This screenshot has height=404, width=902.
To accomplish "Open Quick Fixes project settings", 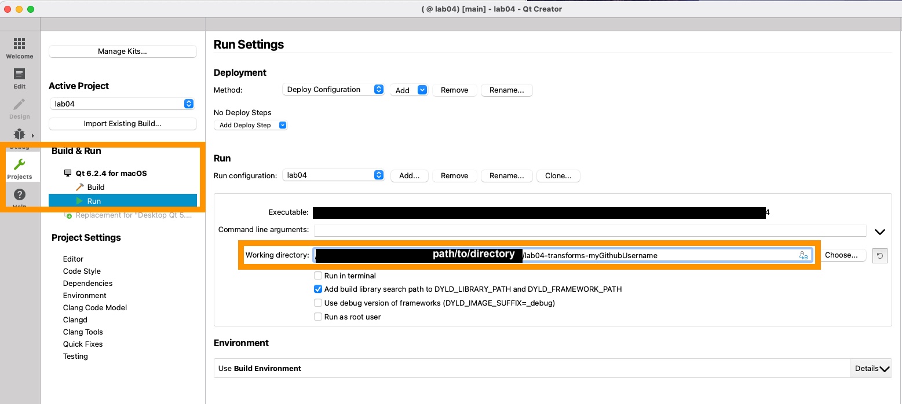I will (83, 344).
